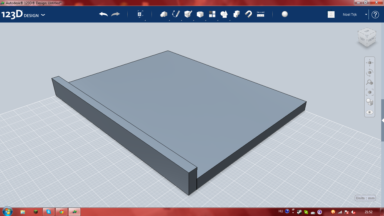Open the Units : mm settings
The image size is (384, 216).
coord(365,198)
